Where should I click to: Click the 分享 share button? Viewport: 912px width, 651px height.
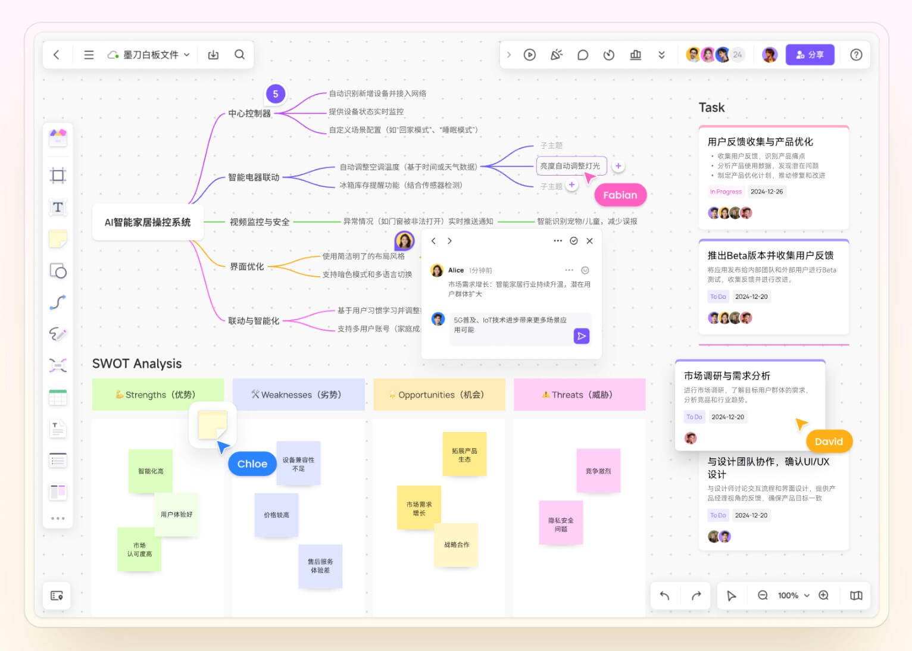pyautogui.click(x=810, y=55)
